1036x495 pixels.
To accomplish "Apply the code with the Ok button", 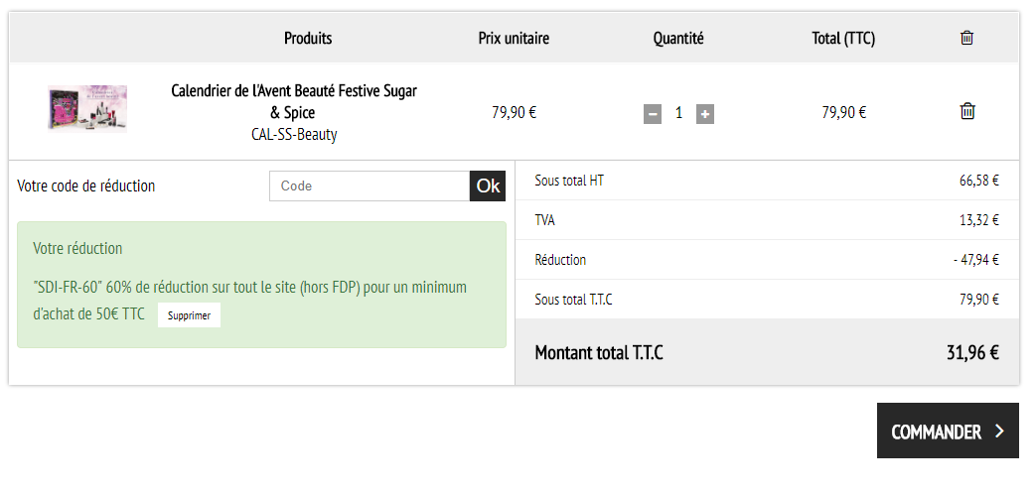I will 488,186.
